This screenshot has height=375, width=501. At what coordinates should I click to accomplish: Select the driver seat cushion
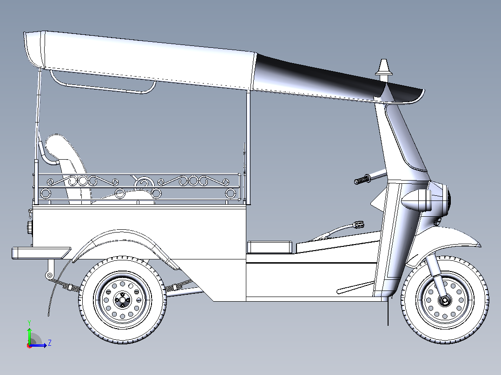coord(270,247)
